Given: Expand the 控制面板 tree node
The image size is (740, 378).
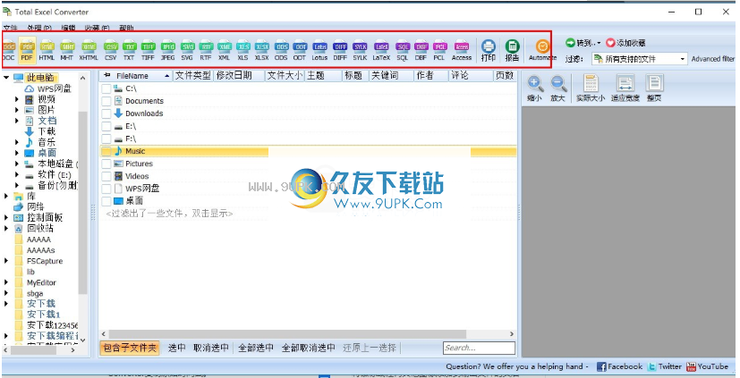Looking at the screenshot, I should coord(6,218).
